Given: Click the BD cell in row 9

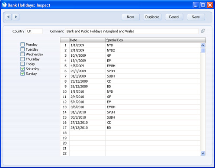Looking at the screenshot, I should click(153, 87).
